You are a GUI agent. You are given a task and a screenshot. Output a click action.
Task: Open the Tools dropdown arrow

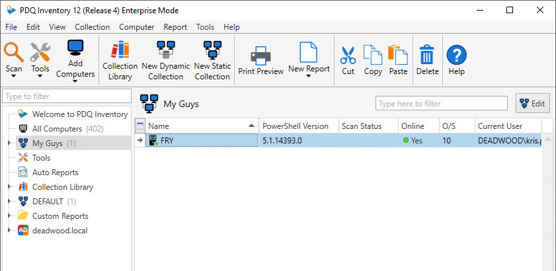pos(40,76)
